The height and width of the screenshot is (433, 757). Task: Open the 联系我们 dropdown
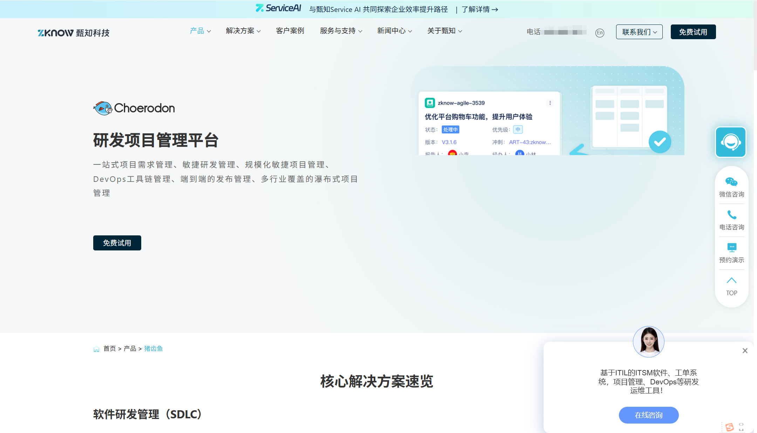pyautogui.click(x=639, y=32)
